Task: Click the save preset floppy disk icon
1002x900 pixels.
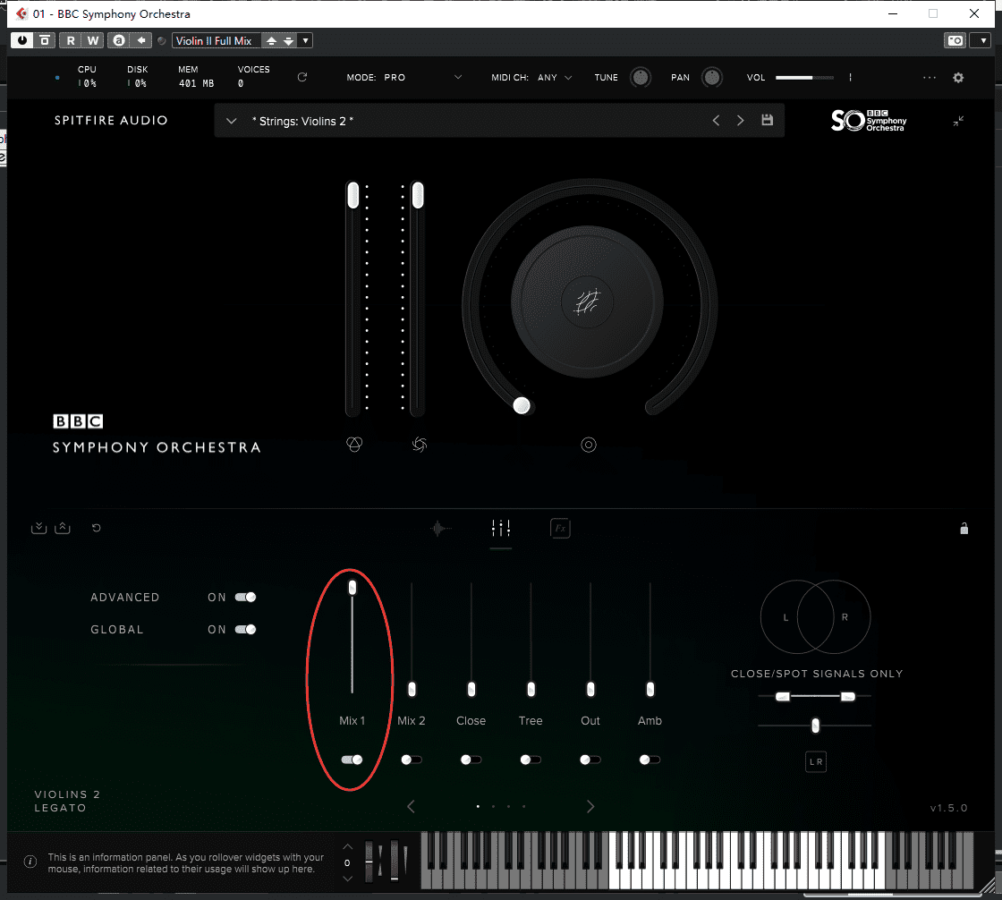Action: point(767,121)
